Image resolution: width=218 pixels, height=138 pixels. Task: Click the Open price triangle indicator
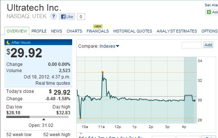(x=44, y=120)
